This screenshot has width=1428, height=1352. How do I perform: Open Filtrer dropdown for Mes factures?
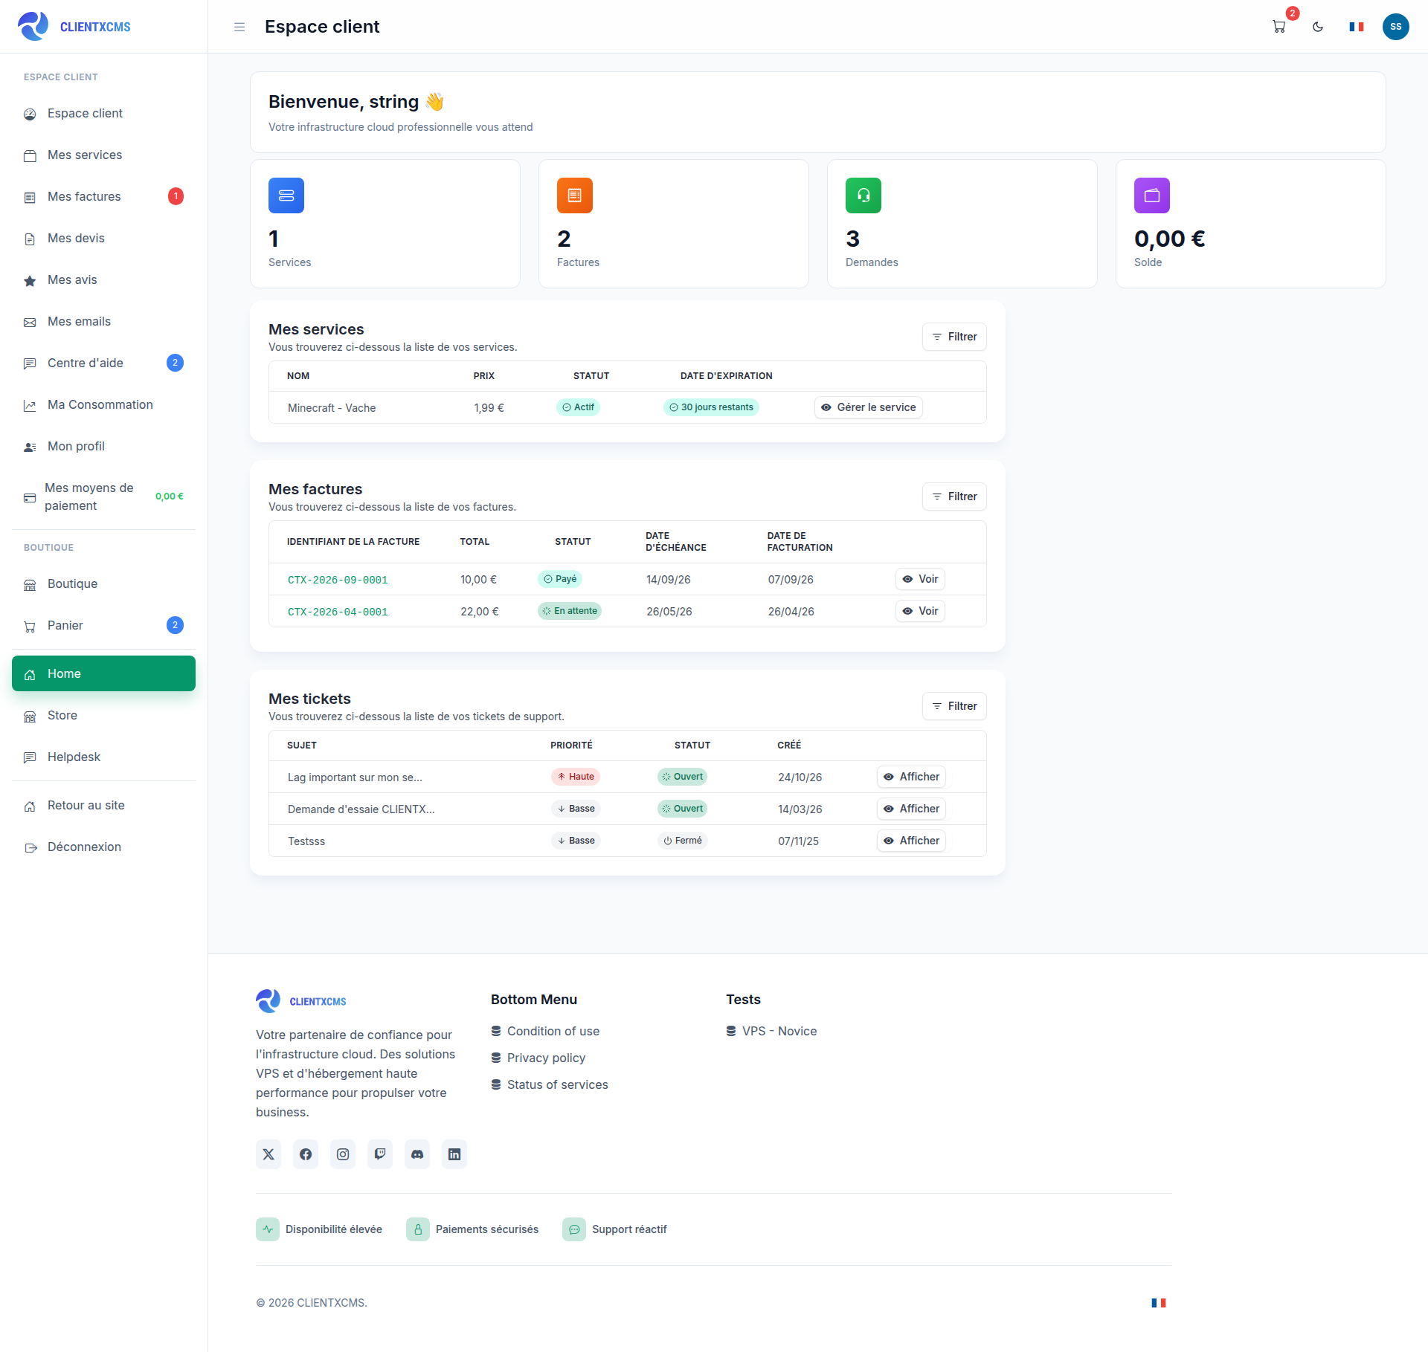pyautogui.click(x=954, y=497)
